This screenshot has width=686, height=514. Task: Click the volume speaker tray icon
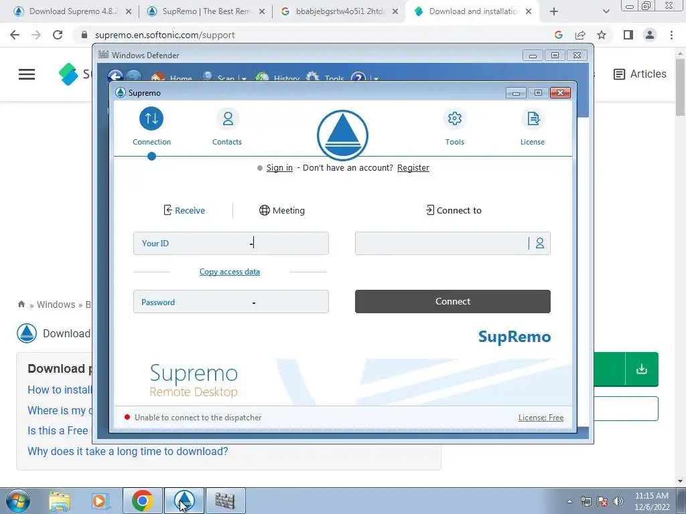618,501
